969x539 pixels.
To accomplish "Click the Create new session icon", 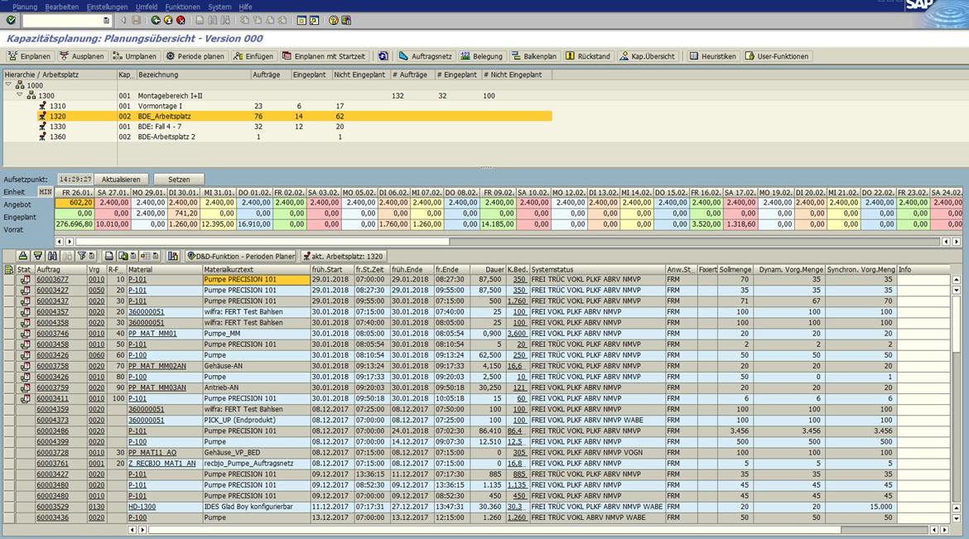I will [301, 21].
